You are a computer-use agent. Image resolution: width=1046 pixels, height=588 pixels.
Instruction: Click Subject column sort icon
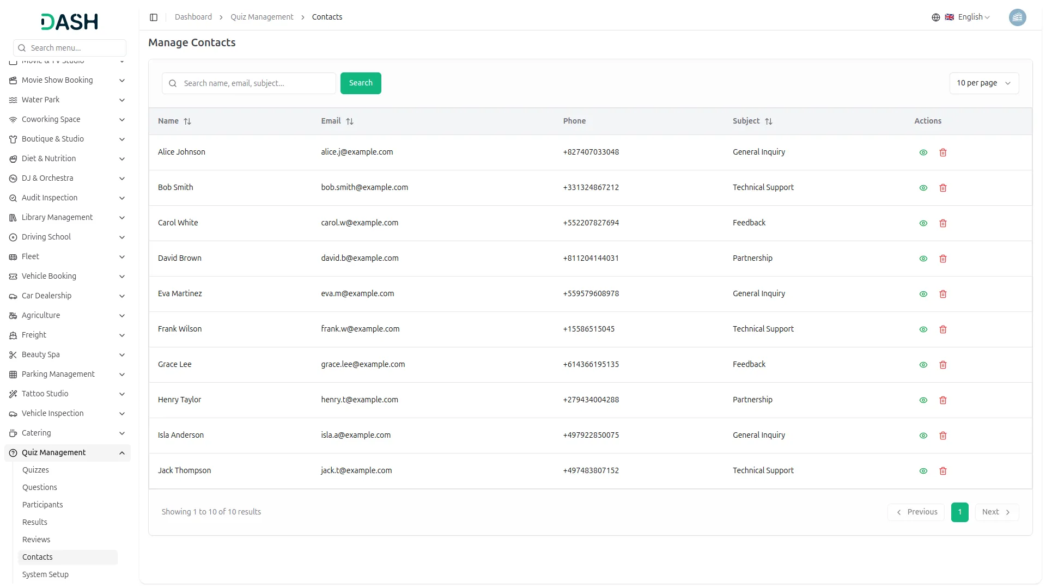769,121
